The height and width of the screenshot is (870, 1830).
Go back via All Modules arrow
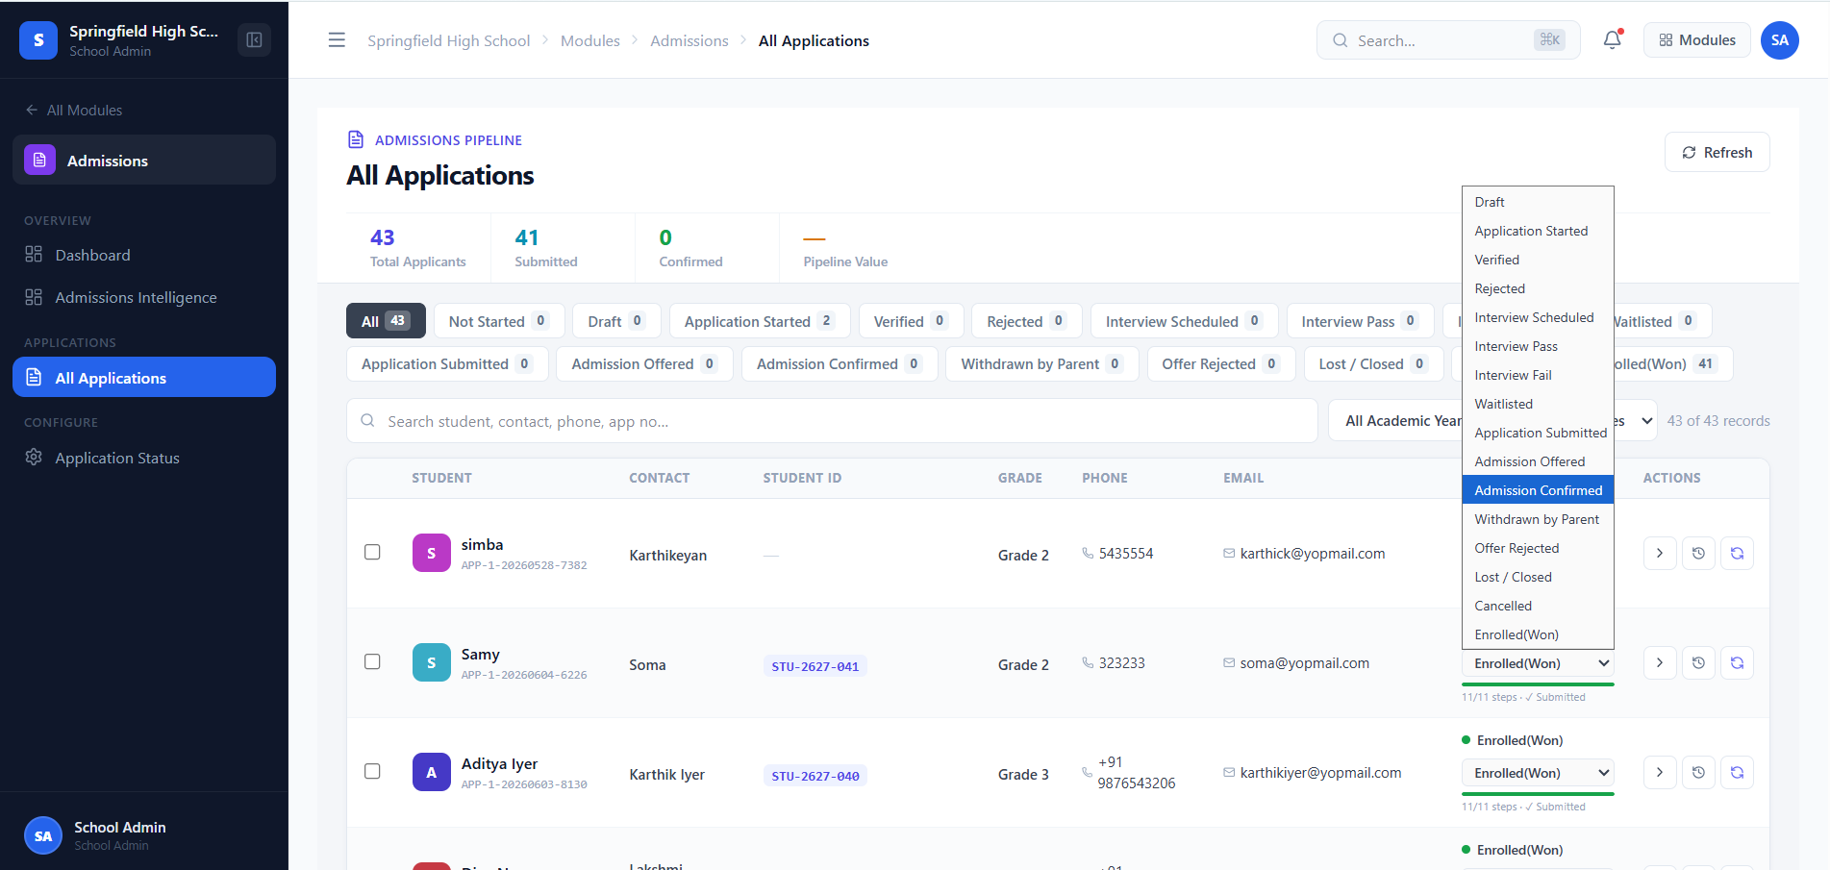tap(74, 111)
